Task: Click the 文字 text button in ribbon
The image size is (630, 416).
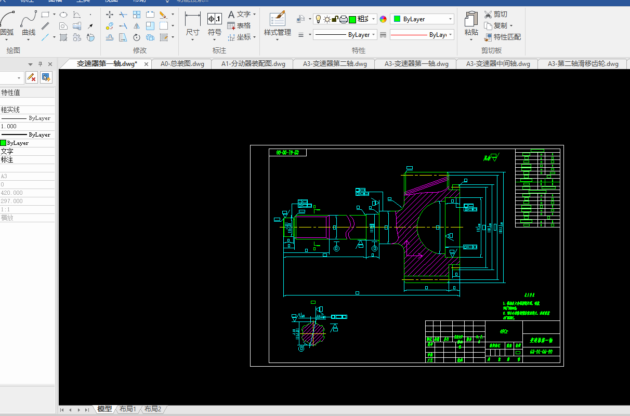Action: tap(239, 15)
